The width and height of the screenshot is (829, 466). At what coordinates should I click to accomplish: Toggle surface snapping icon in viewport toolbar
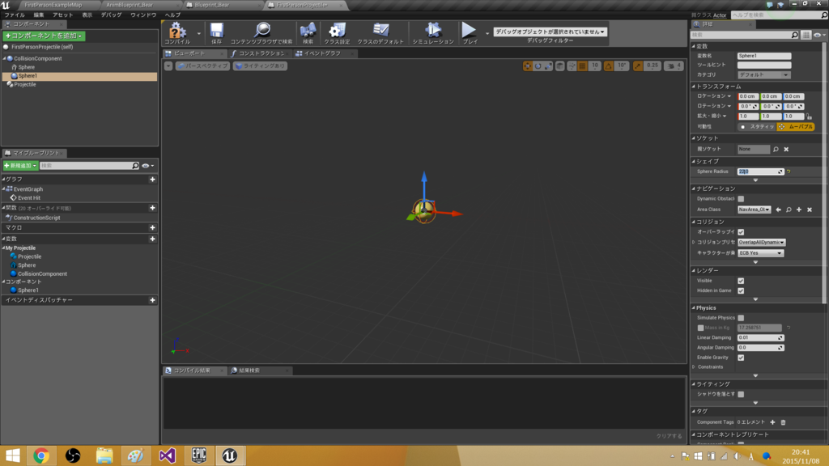(572, 66)
